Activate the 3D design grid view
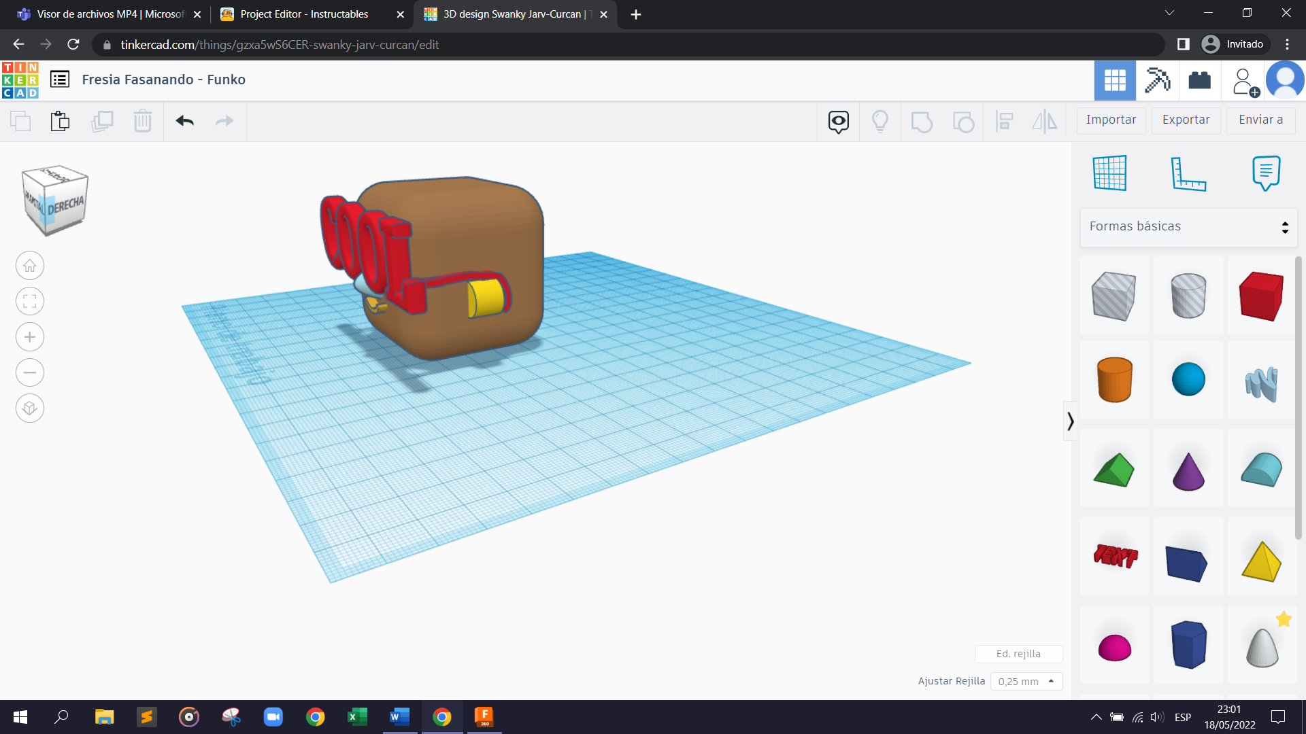The image size is (1306, 734). 1115,80
